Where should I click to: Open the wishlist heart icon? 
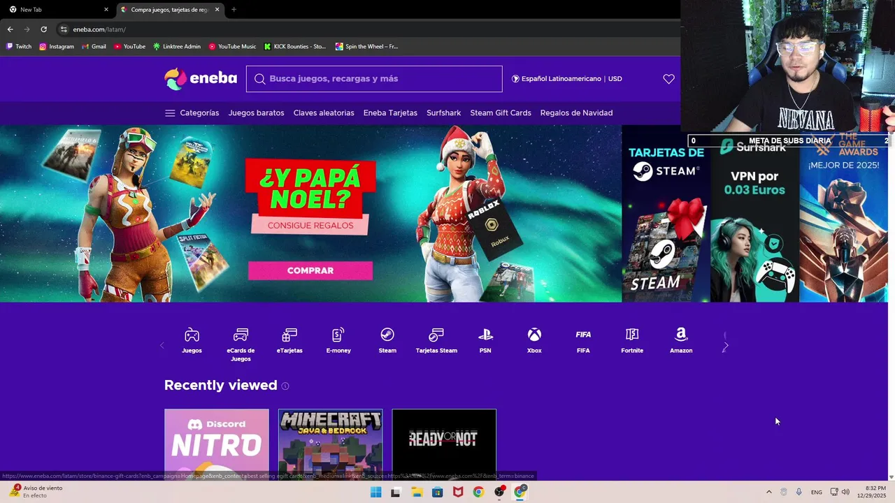pyautogui.click(x=668, y=79)
